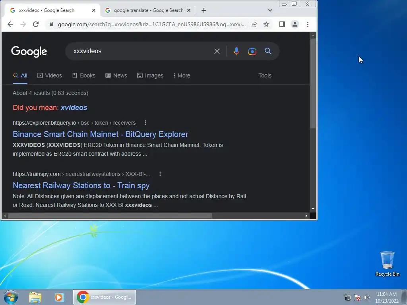
Task: Click the scroll up arrow
Action: pos(313,35)
